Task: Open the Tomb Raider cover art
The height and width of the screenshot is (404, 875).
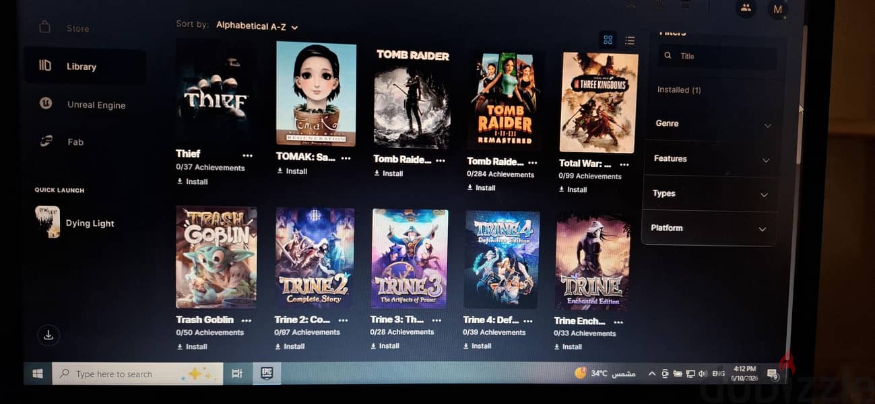Action: (412, 98)
